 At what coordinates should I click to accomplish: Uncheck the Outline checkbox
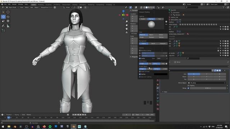[140, 74]
